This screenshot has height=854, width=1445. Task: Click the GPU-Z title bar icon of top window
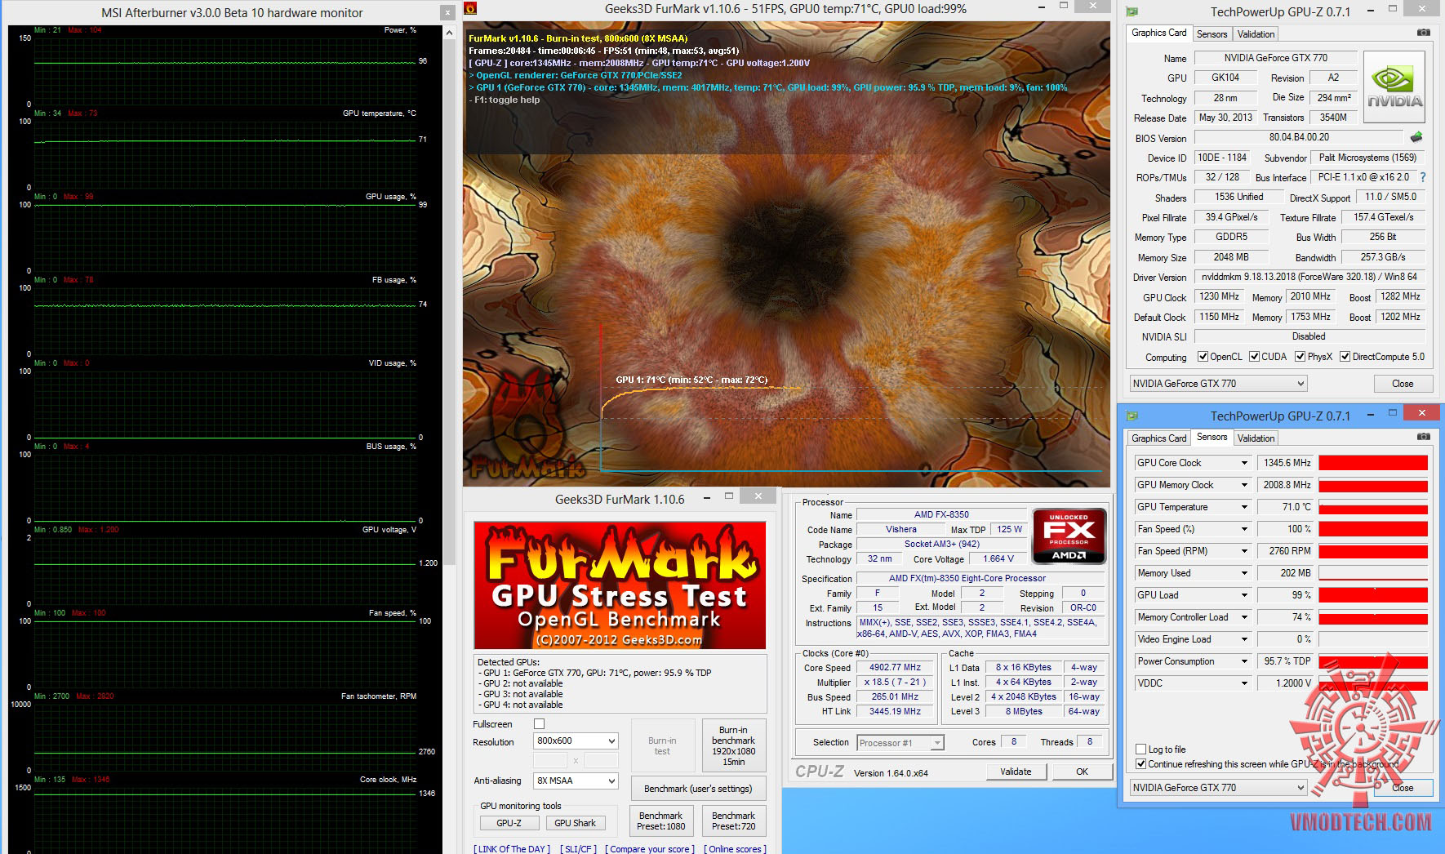[1132, 11]
